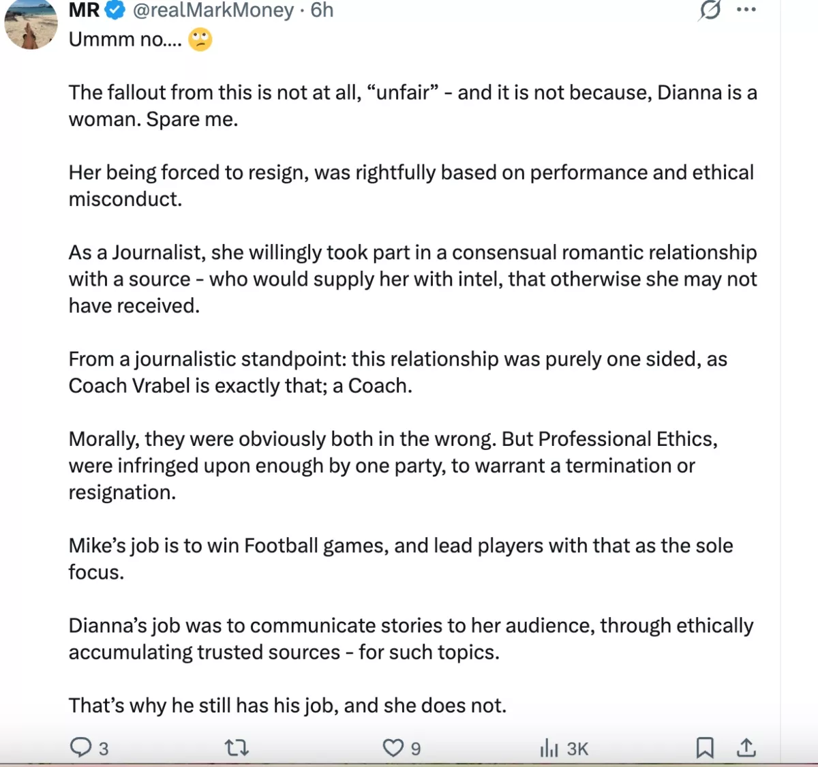Bookmark this post

click(x=705, y=748)
